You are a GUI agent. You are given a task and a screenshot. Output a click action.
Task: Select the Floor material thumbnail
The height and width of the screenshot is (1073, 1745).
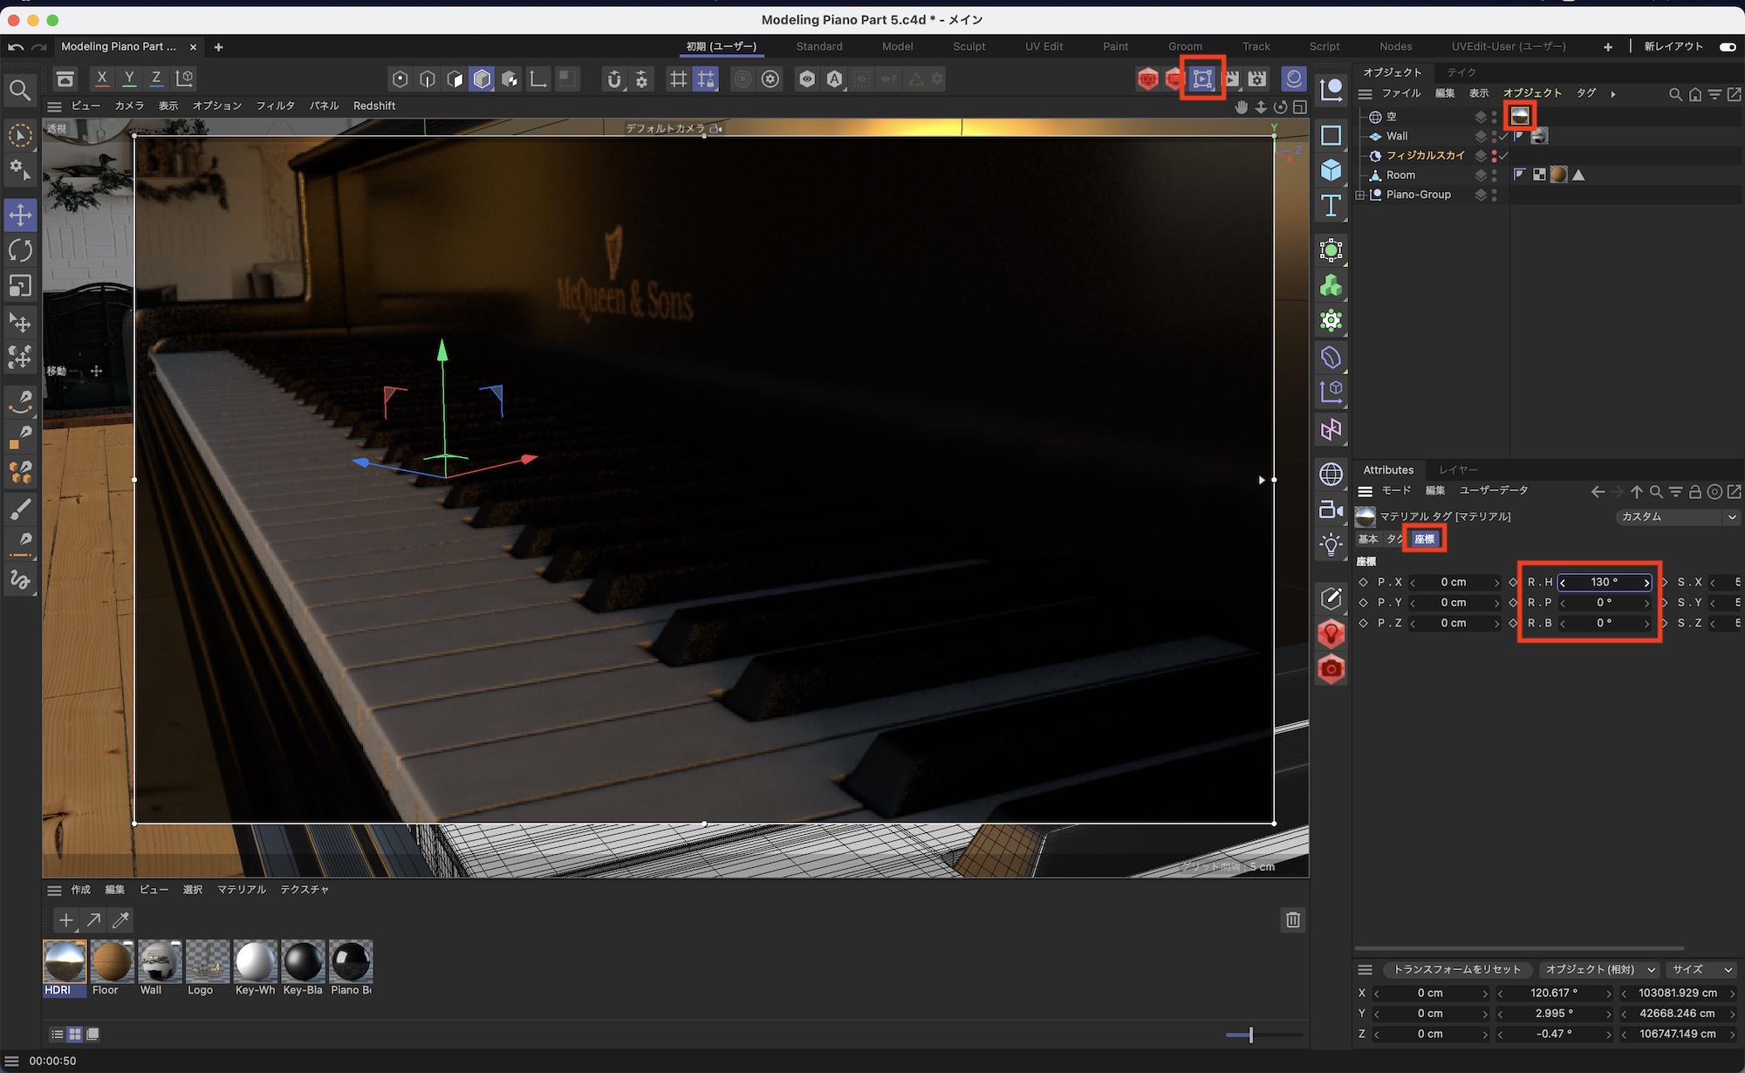coord(111,962)
